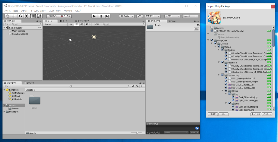
Task: Open the Shaded draw mode dropdown
Action: tap(56, 24)
